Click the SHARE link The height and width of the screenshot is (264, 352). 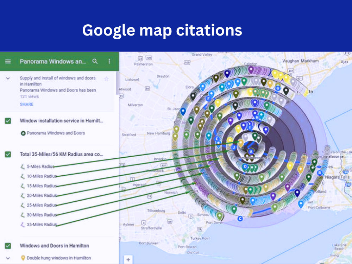point(26,105)
